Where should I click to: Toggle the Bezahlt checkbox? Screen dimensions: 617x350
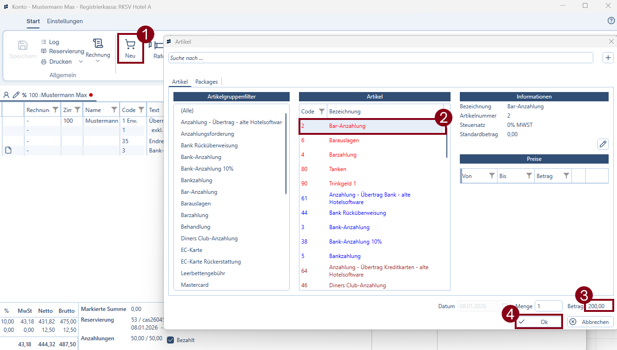[170, 340]
